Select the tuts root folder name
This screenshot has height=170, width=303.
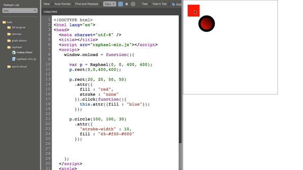pyautogui.click(x=9, y=22)
